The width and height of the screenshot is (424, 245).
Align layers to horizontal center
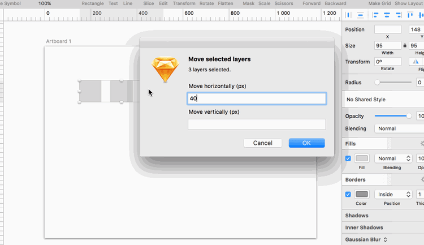pyautogui.click(x=387, y=14)
